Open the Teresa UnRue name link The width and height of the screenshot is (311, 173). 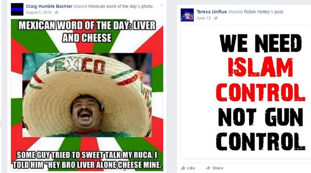click(212, 12)
